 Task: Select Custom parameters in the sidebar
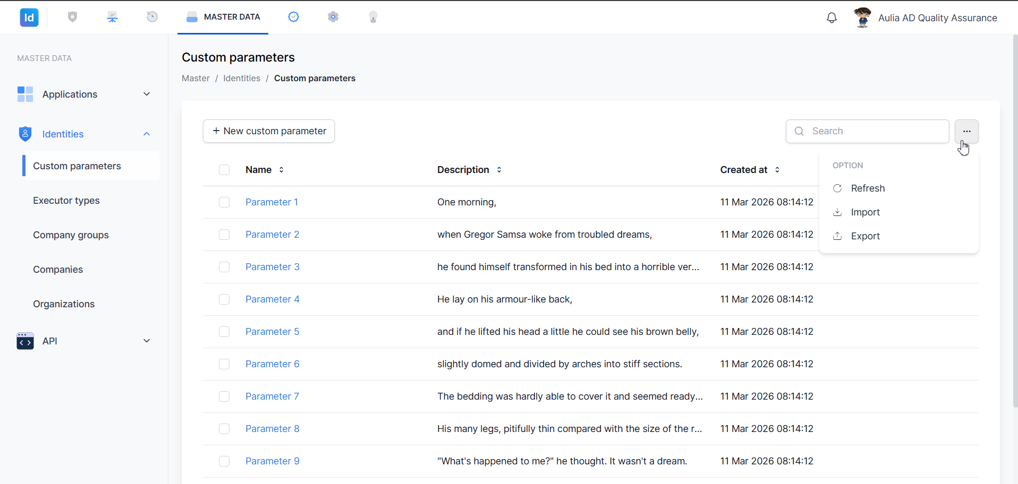(91, 166)
